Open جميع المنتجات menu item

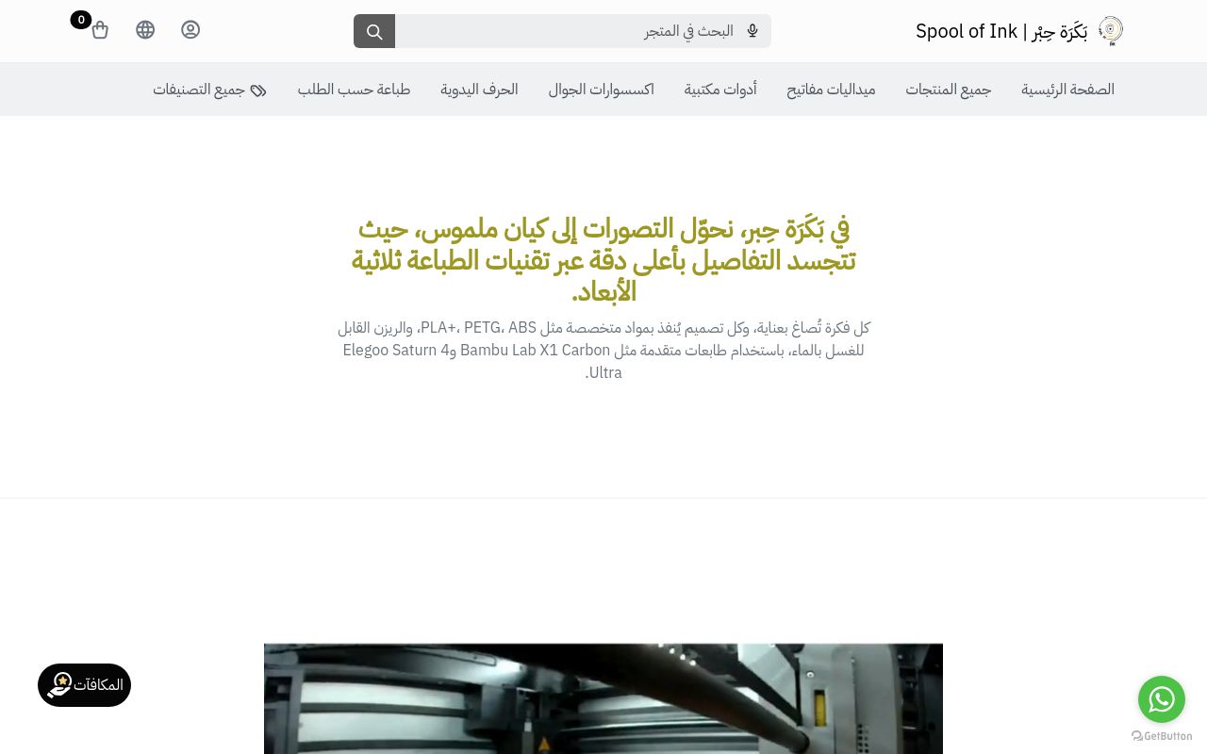949,90
